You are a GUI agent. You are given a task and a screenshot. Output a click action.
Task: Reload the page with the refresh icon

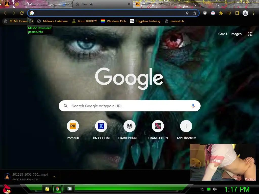(x=22, y=13)
